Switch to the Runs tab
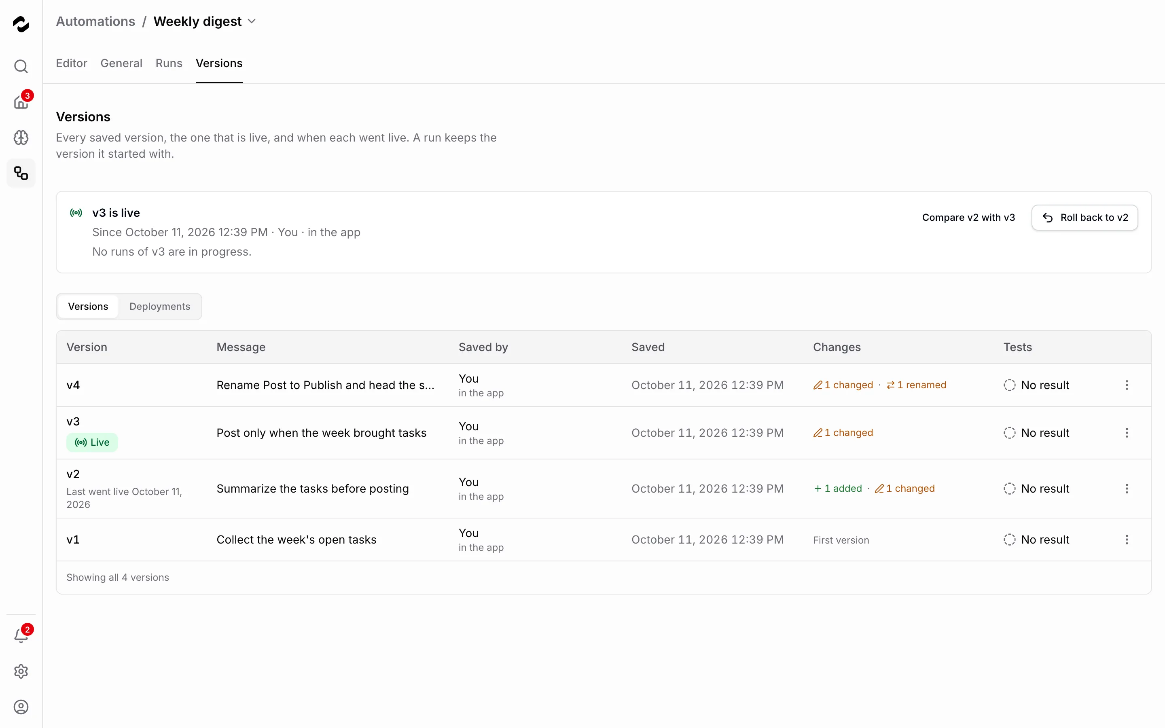Screen dimensions: 1165x728 (169, 63)
